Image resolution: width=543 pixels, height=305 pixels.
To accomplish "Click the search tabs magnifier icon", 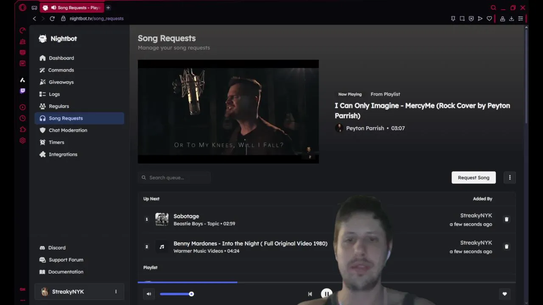I will click(x=493, y=8).
